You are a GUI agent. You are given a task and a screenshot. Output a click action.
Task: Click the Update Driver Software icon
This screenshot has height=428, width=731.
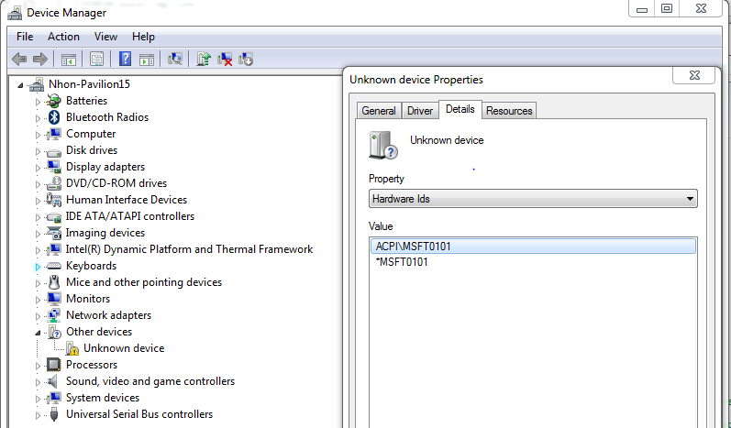pyautogui.click(x=204, y=59)
